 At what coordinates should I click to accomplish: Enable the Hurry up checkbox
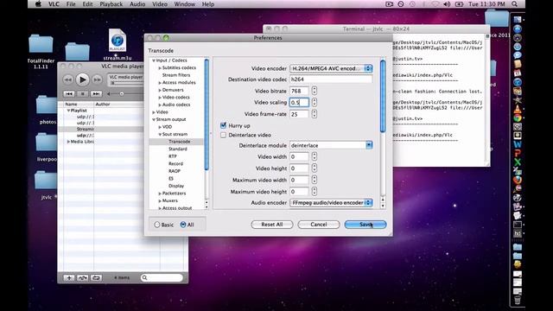tap(223, 125)
